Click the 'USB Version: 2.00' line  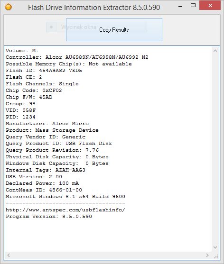[34, 177]
